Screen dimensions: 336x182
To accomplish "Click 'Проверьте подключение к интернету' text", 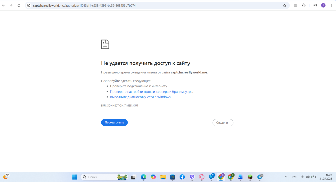I will [139, 86].
